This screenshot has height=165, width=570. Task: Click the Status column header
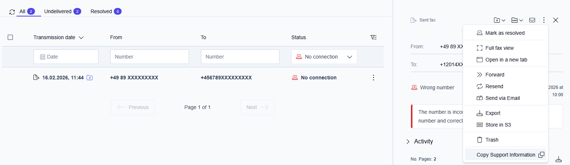click(299, 37)
